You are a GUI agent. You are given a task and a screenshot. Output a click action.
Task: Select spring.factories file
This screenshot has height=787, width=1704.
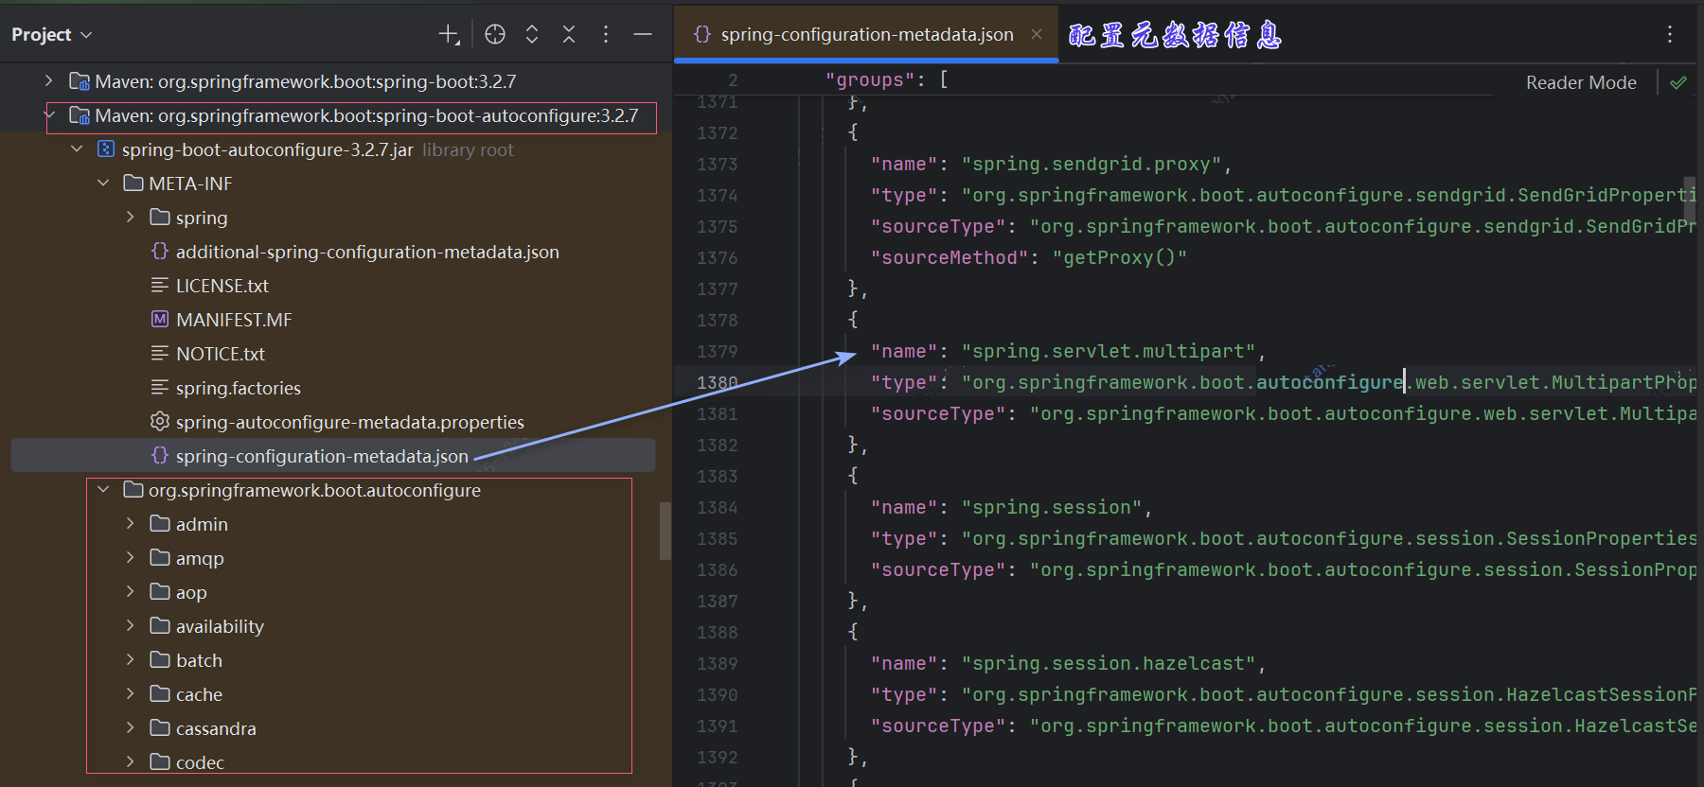[239, 388]
